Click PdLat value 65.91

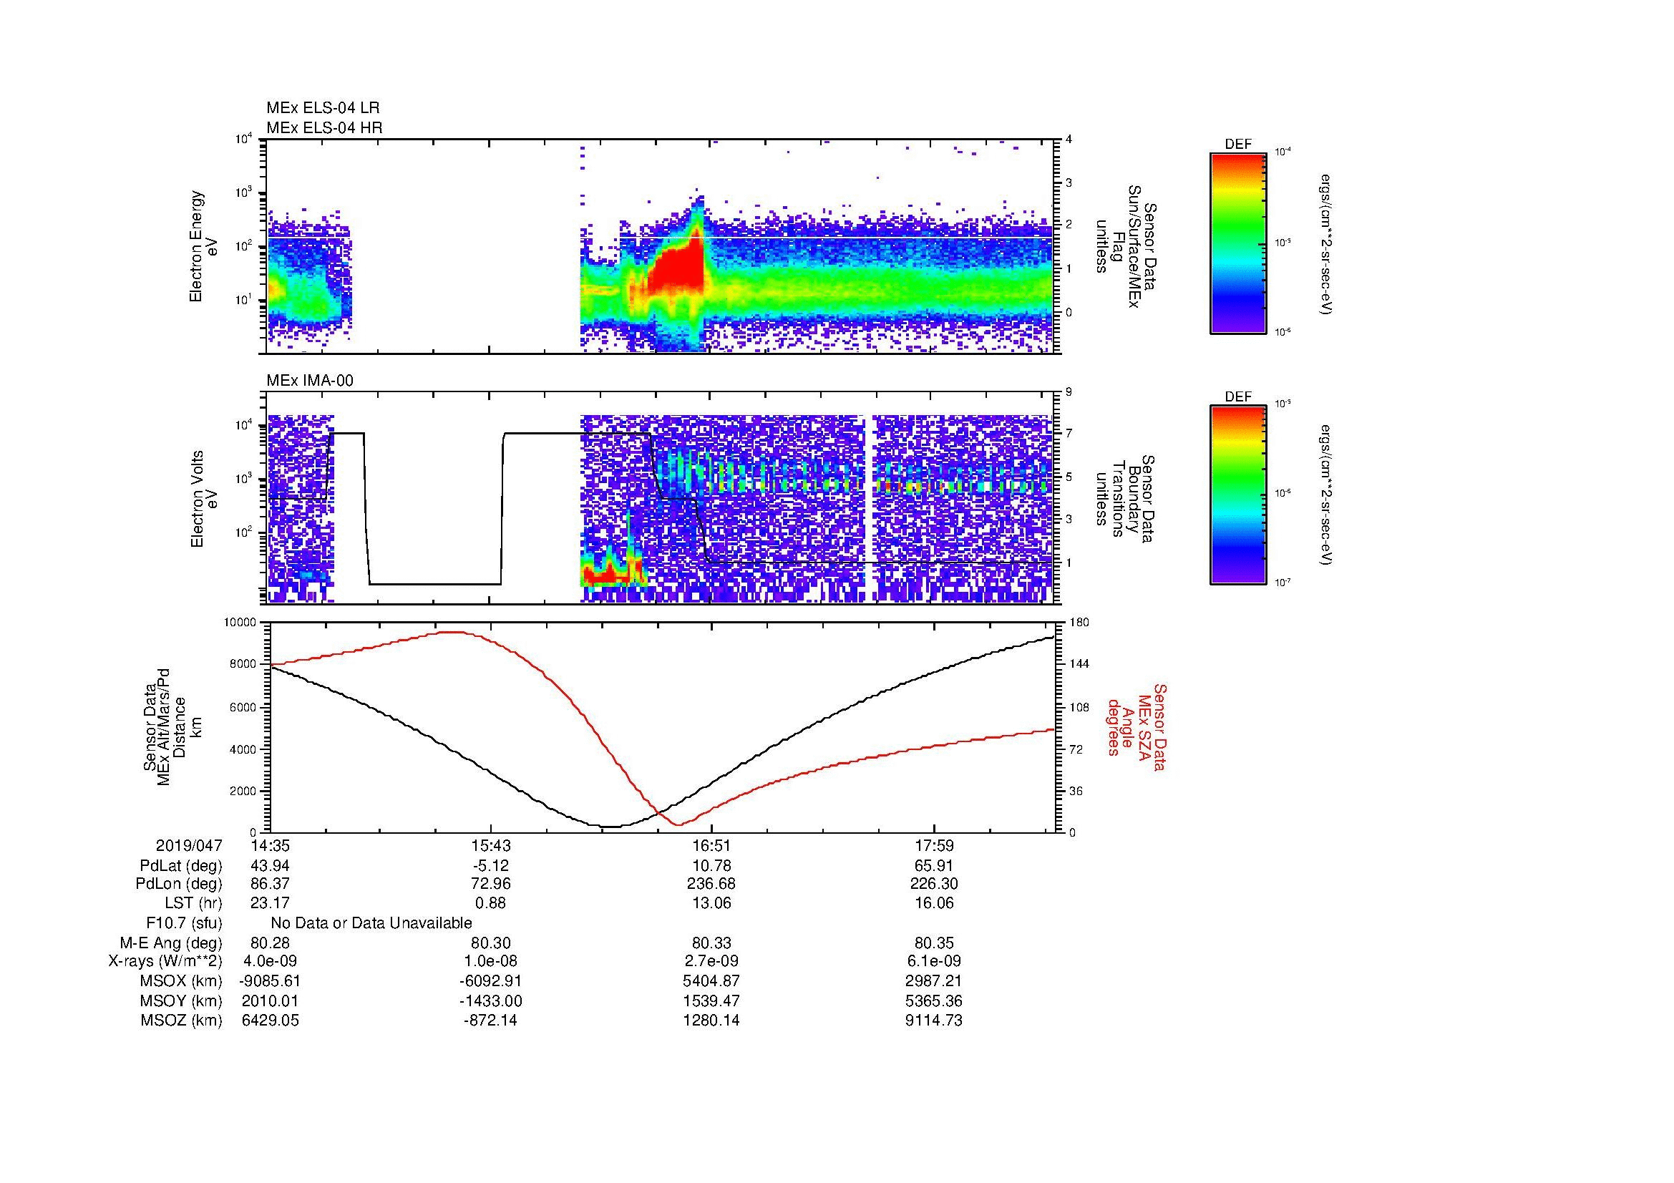[x=934, y=866]
